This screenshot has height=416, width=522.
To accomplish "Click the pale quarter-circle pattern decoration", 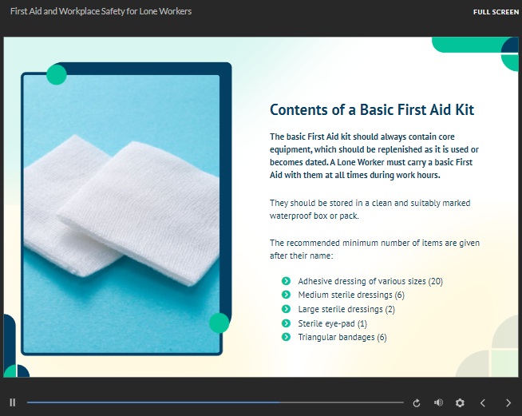I will pos(496,345).
